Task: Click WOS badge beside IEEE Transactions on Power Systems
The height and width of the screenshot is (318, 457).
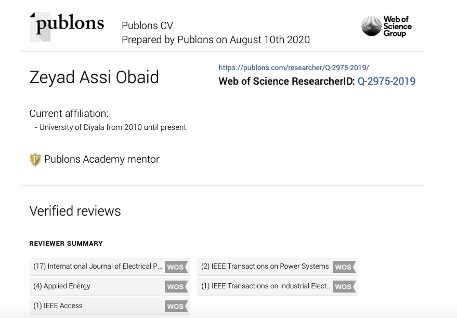Action: [x=344, y=267]
